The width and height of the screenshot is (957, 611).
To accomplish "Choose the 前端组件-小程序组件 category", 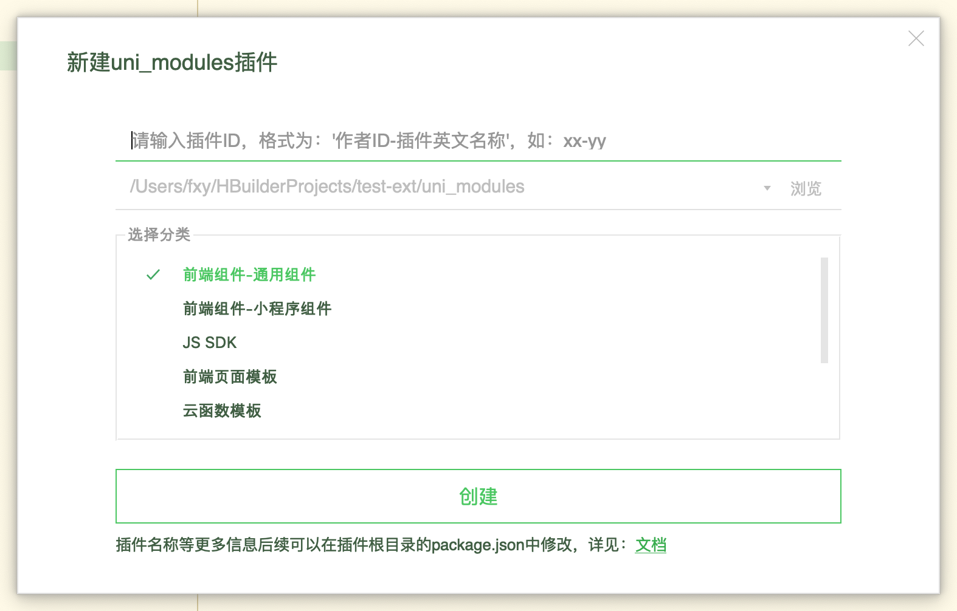I will click(257, 309).
